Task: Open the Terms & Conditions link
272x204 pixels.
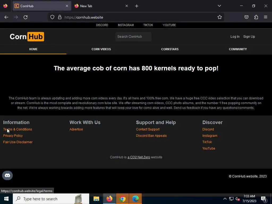Action: [18, 129]
